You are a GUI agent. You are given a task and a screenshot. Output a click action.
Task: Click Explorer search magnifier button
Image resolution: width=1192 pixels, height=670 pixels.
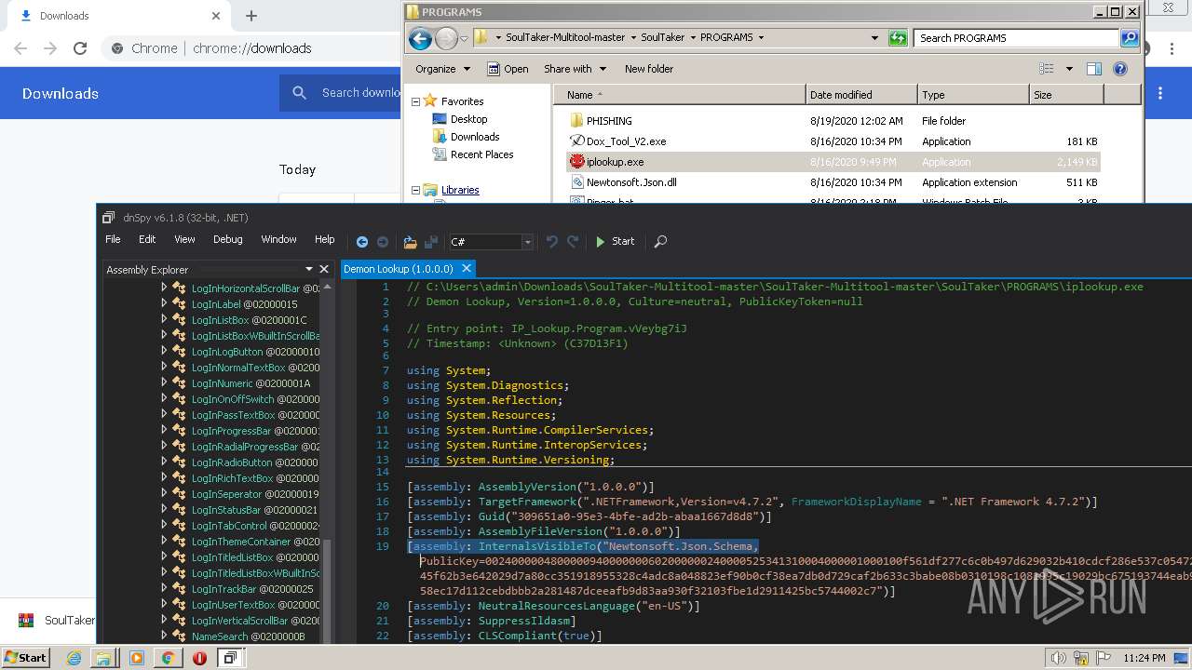(1130, 38)
